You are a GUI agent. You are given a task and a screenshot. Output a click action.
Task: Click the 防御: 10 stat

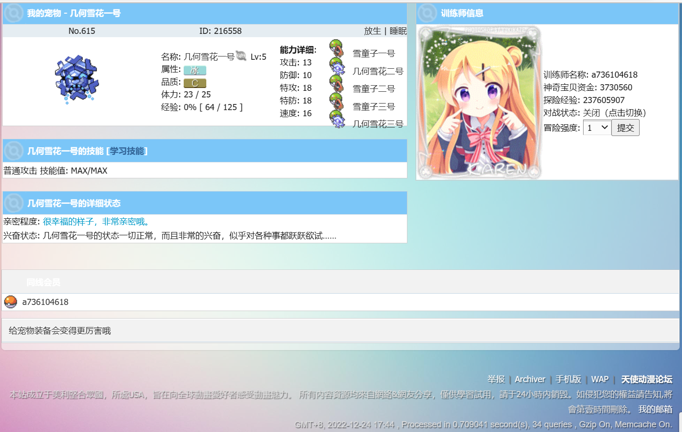tap(295, 75)
